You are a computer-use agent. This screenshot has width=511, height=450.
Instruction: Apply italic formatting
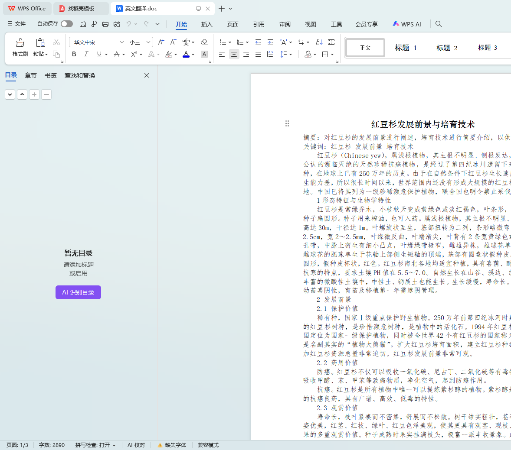(x=86, y=54)
